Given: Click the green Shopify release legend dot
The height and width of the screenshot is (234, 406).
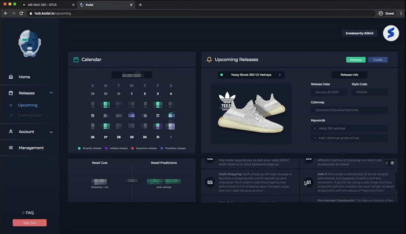Looking at the screenshot, I should tap(79, 148).
